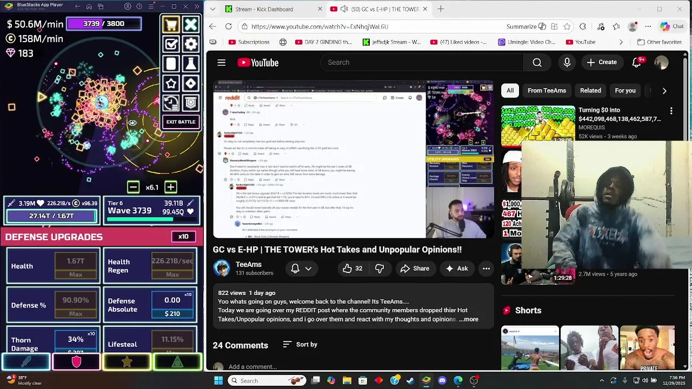This screenshot has width=692, height=389.
Task: Open more actions ellipsis under video
Action: coord(486,269)
